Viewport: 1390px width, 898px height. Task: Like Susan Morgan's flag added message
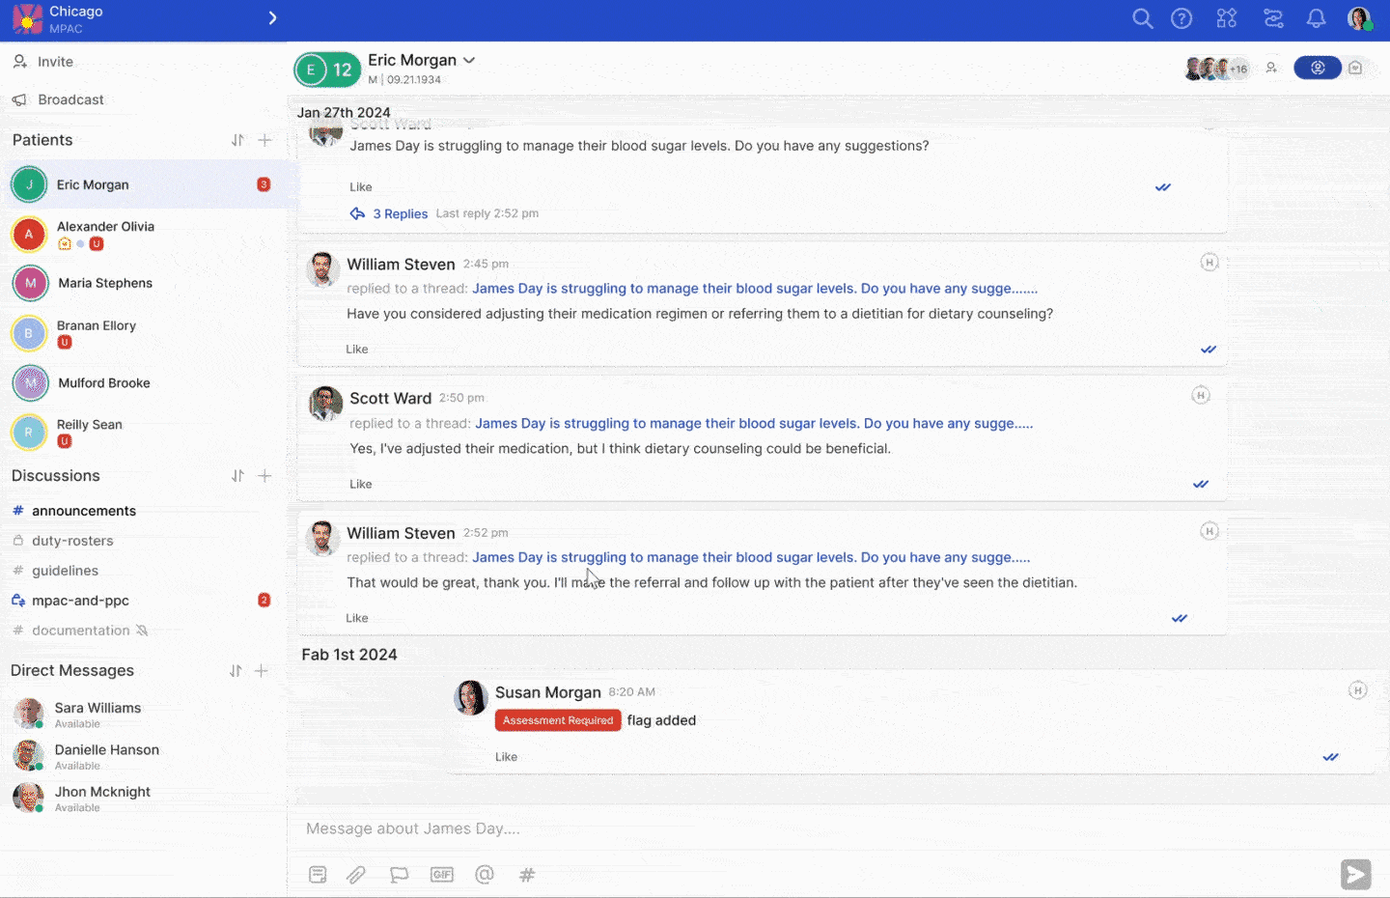(x=506, y=757)
